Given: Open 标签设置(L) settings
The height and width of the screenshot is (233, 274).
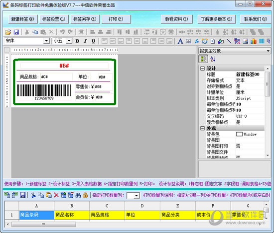Looking at the screenshot, I should [54, 19].
